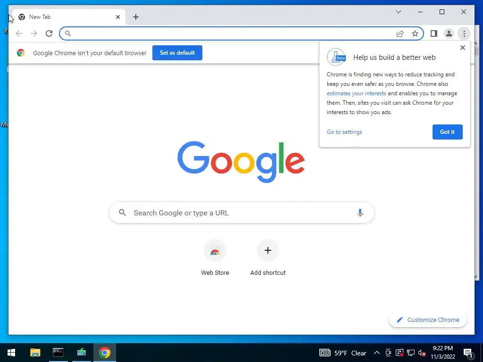Reload the current page

point(49,33)
